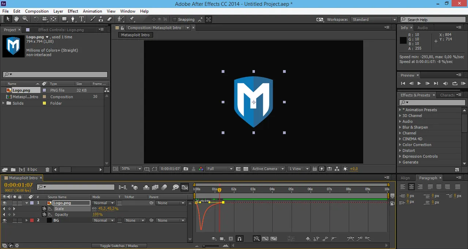Click the Brainstorm icon in timeline

(x=175, y=187)
